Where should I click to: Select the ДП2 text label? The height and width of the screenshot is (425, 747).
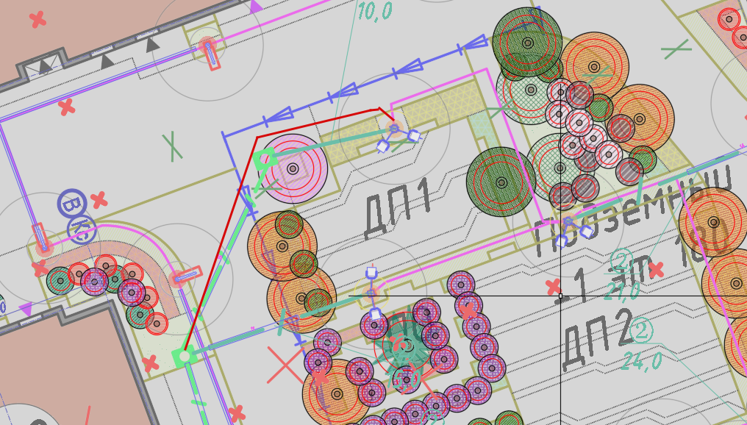pos(597,339)
